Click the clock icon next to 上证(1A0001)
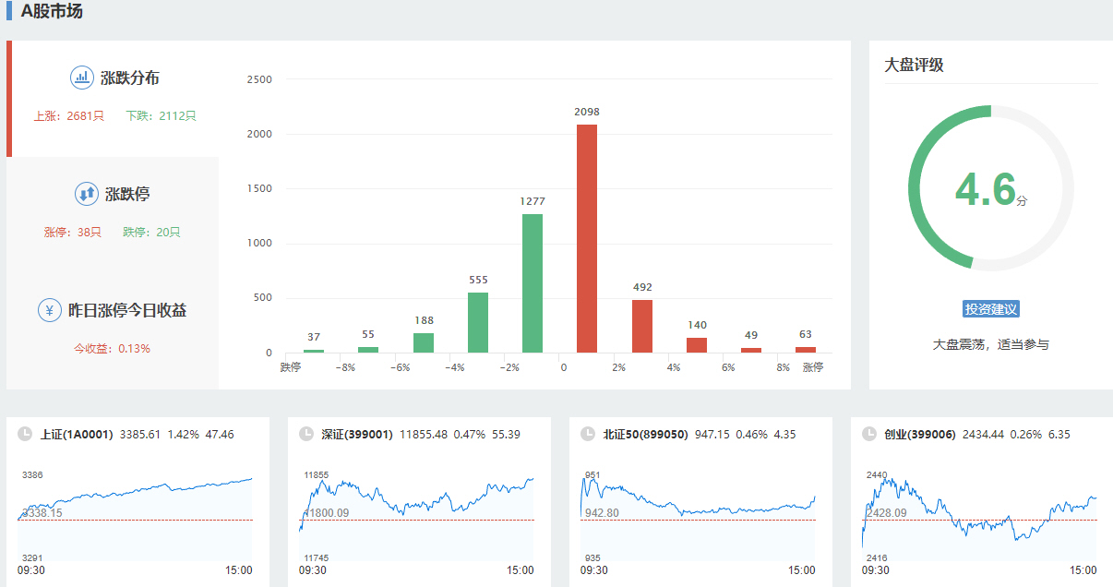 pos(26,434)
